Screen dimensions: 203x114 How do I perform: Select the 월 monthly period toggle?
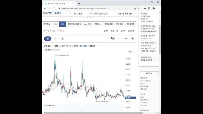point(63,39)
